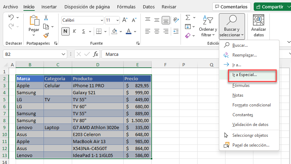Toggle bold N button
This screenshot has width=291, height=164.
pos(65,31)
